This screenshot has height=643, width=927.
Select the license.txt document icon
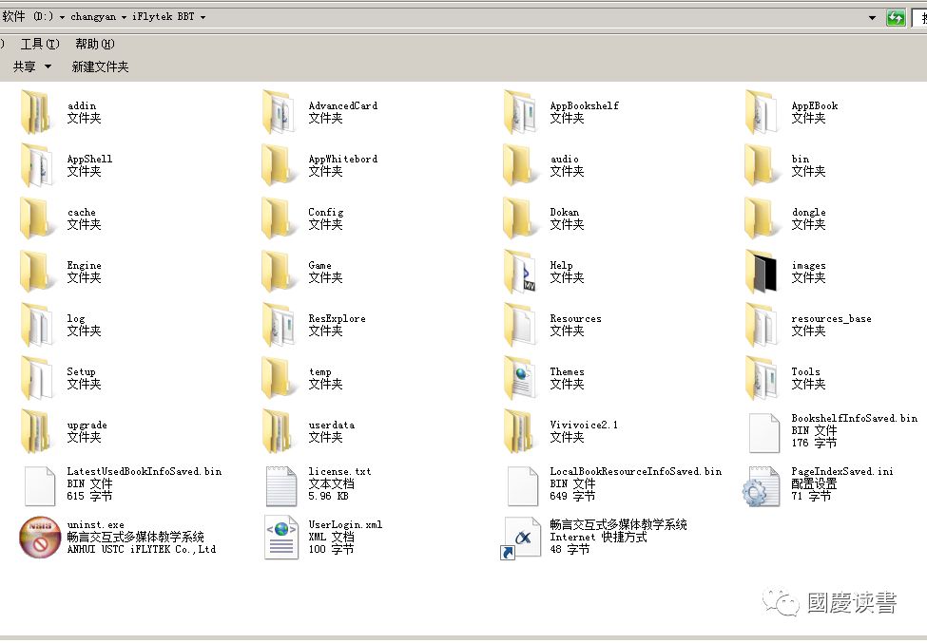pos(281,486)
